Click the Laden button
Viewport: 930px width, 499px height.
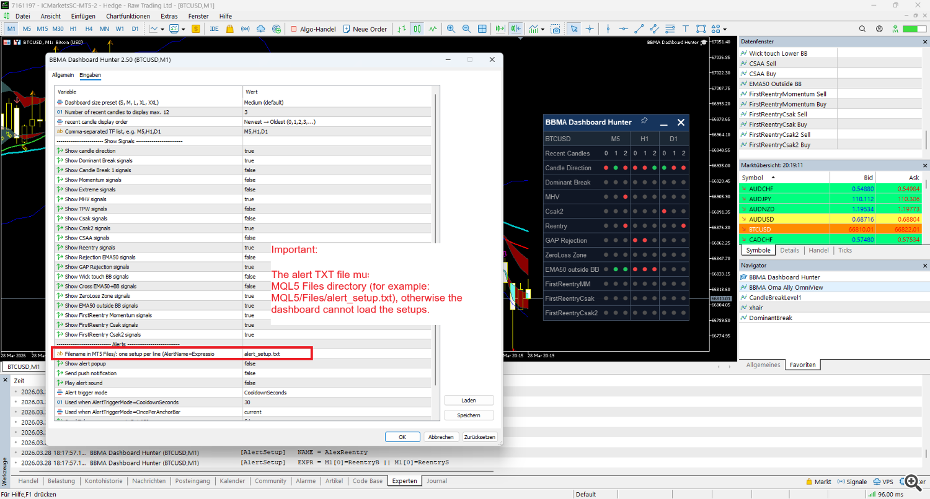tap(469, 401)
